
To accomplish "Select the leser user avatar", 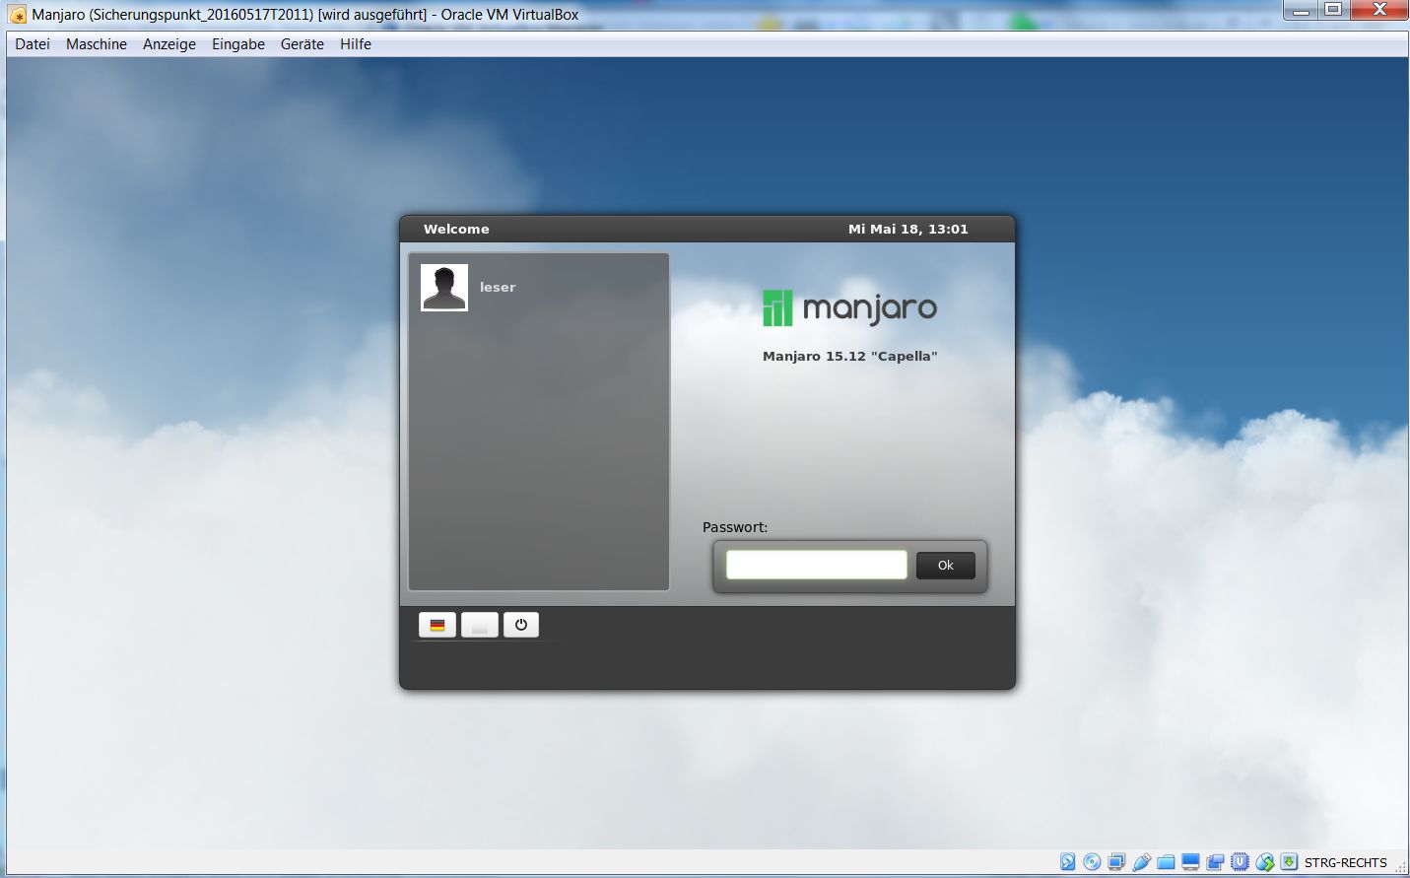I will tap(444, 288).
